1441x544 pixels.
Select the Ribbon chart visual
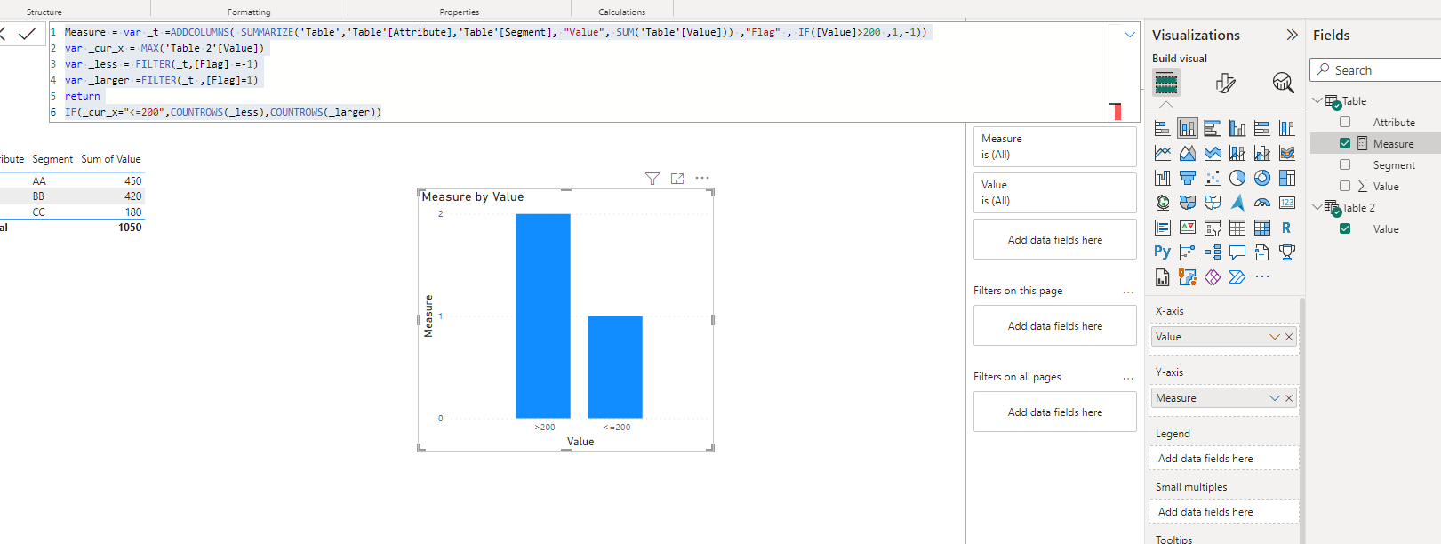click(1286, 153)
